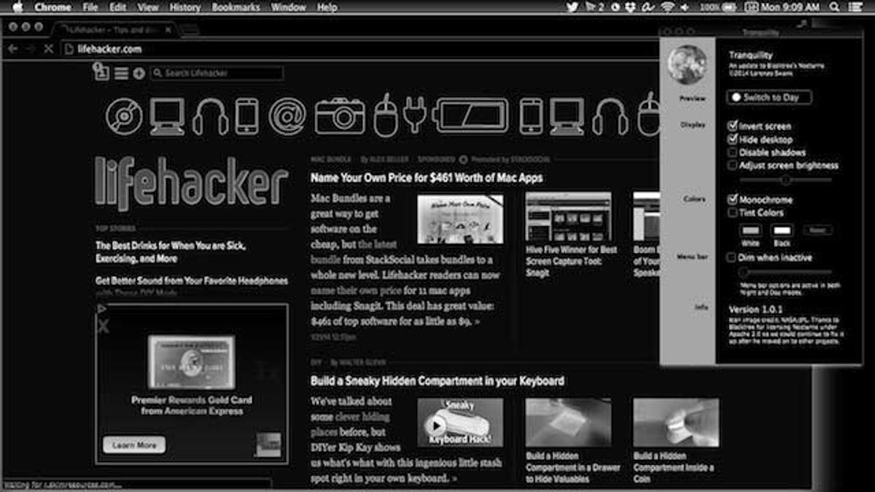
Task: Open Hidden Compartment in a Drawer link
Action: click(x=573, y=467)
